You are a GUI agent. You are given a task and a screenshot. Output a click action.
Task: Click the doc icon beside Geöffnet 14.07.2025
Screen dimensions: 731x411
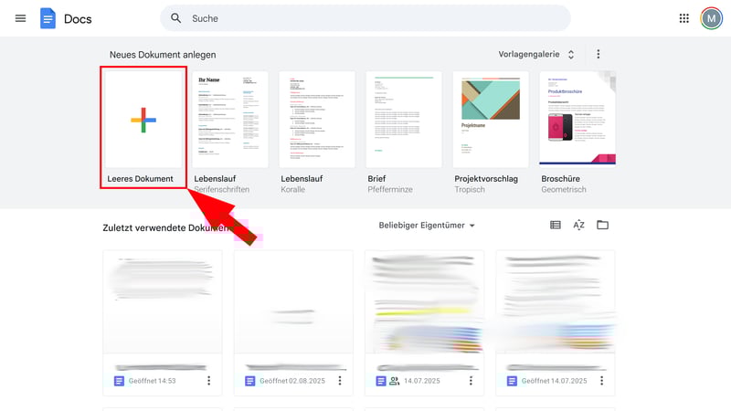[512, 381]
